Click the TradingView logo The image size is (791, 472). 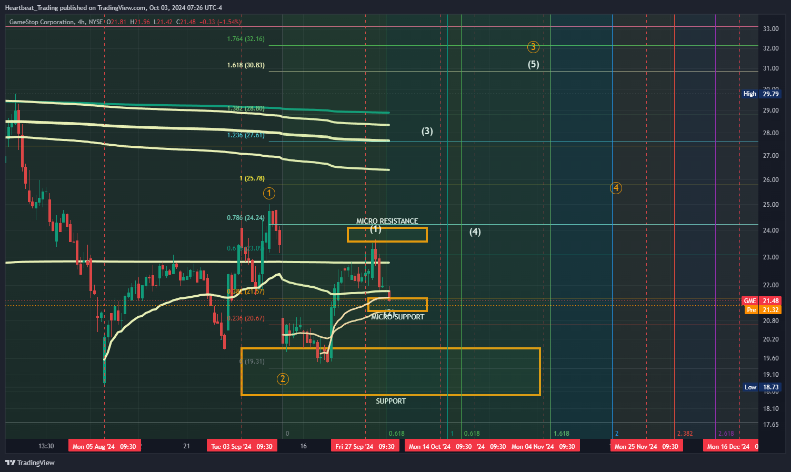[30, 463]
